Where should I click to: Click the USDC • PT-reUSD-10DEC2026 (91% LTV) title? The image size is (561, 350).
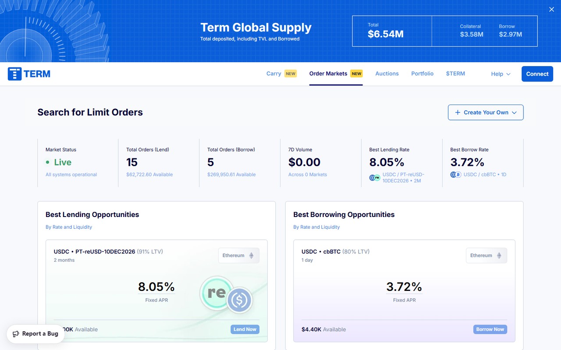click(108, 252)
